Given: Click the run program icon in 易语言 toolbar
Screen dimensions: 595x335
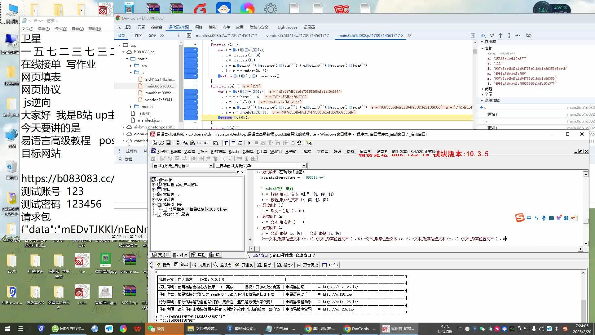Looking at the screenshot, I should [x=249, y=143].
